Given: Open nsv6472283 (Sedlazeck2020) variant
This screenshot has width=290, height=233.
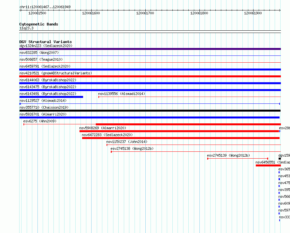Looking at the screenshot, I should point(107,135).
